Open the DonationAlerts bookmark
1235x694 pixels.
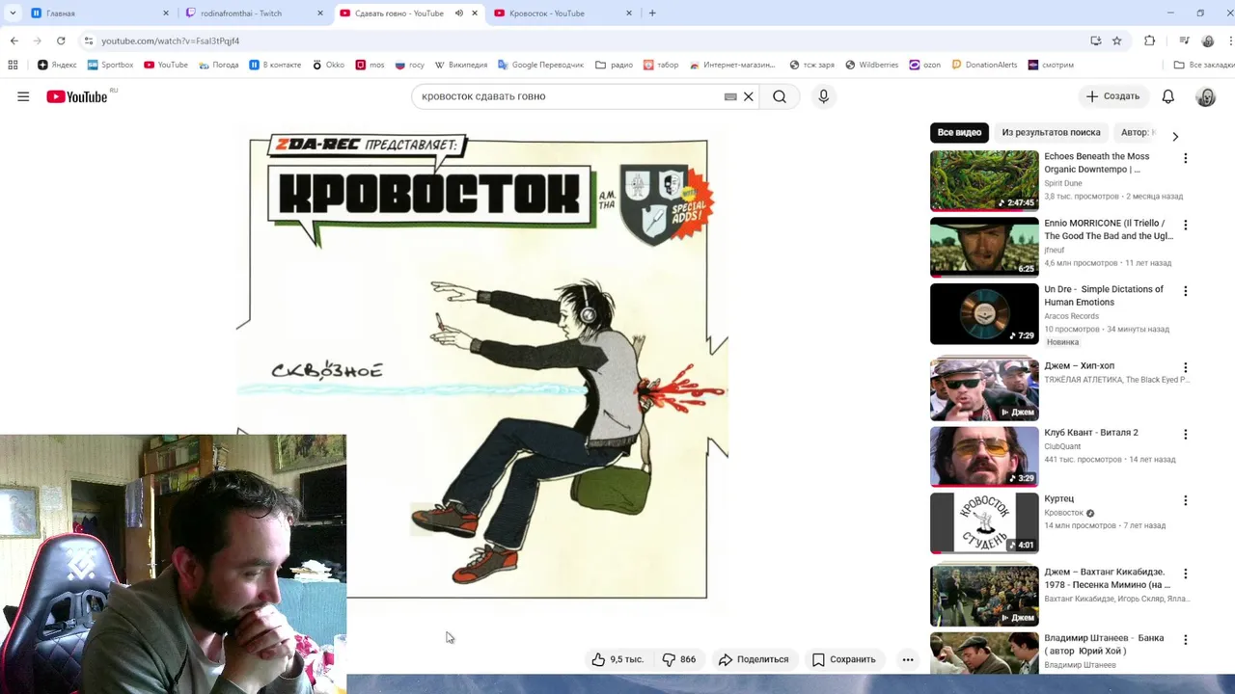pos(984,65)
